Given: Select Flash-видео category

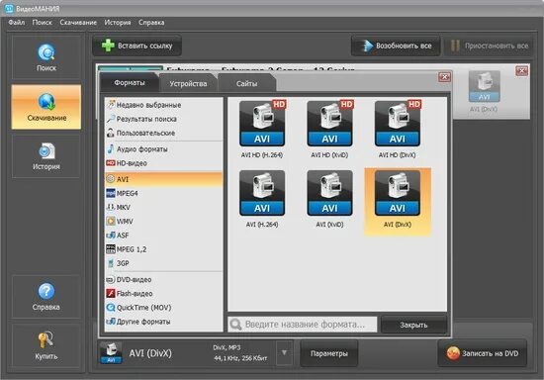Looking at the screenshot, I should [x=163, y=294].
